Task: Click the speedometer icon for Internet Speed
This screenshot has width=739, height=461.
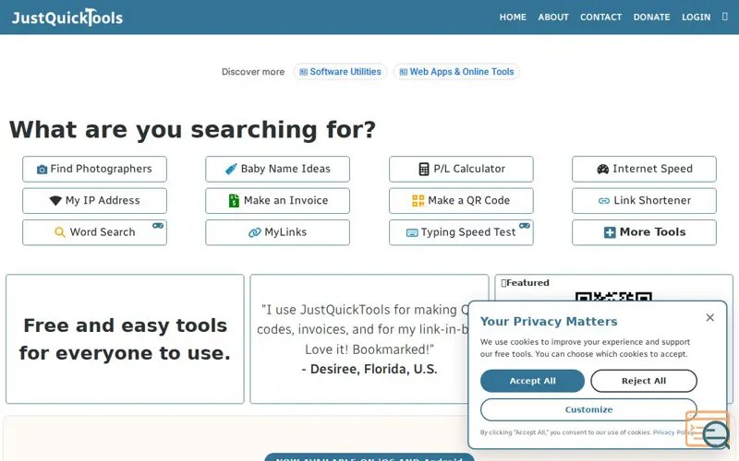Action: (603, 169)
